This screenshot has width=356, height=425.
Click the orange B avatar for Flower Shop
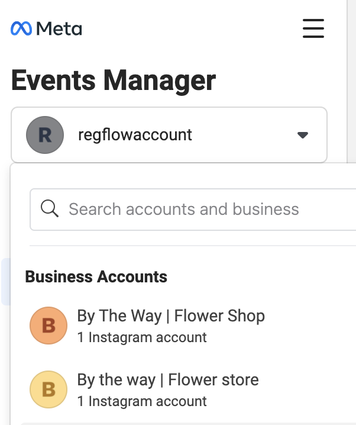pos(48,326)
